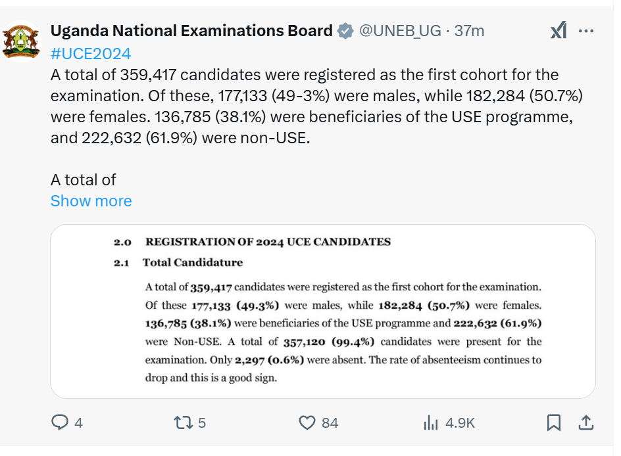621x456 pixels.
Task: Open the #UCE2024 hashtag link
Action: (x=91, y=54)
